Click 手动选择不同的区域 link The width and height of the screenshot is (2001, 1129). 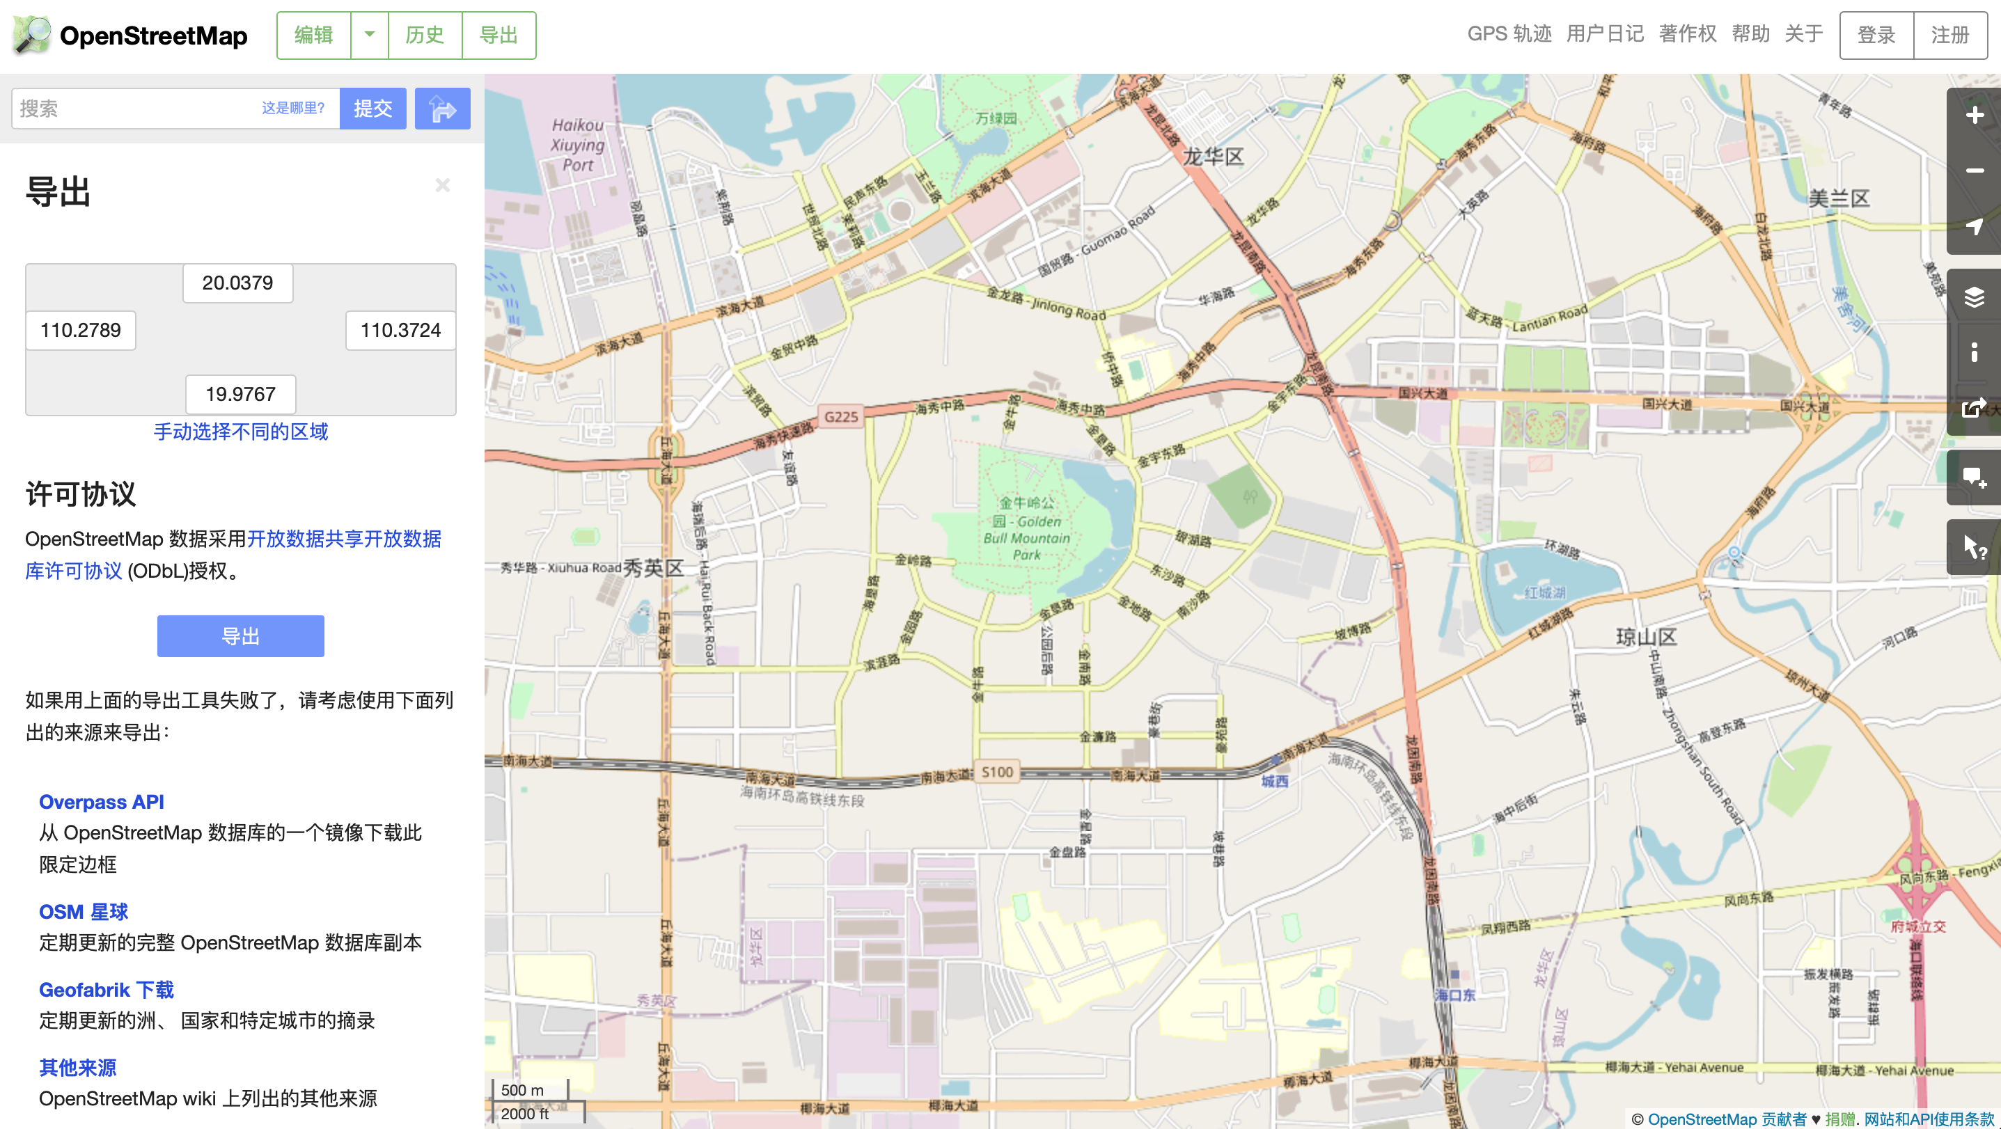(241, 432)
